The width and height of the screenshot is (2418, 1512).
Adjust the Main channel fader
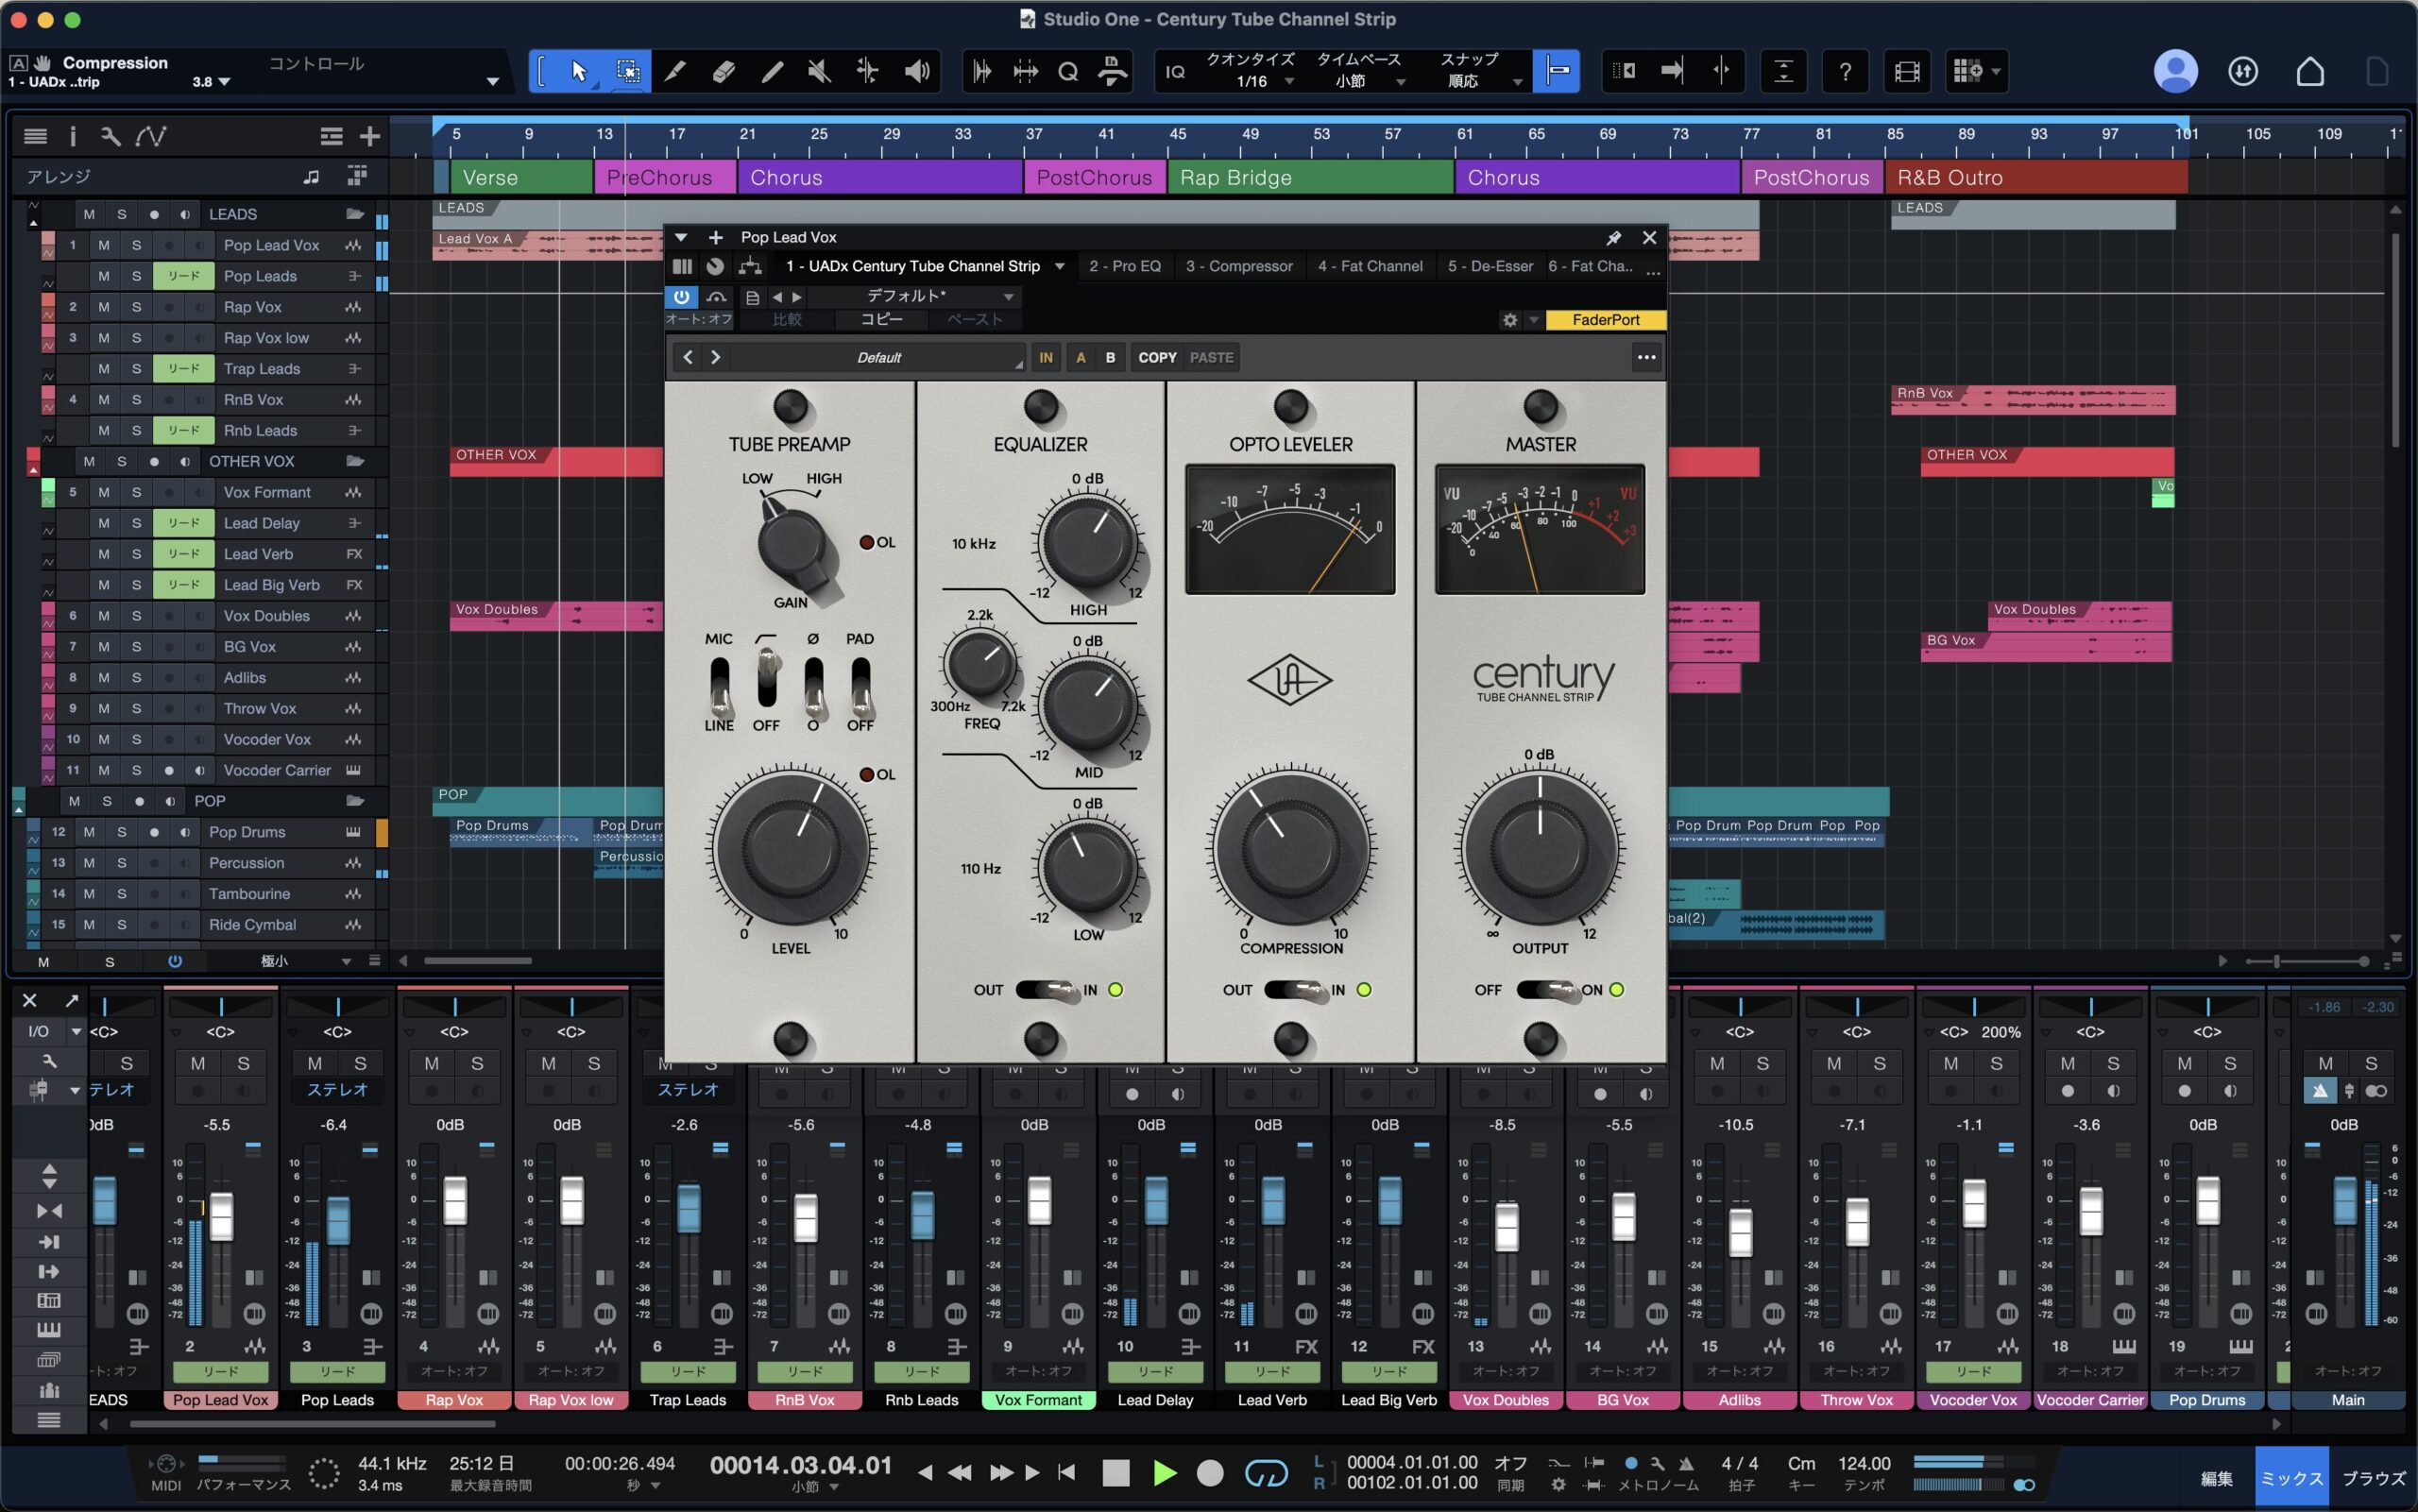click(2345, 1200)
